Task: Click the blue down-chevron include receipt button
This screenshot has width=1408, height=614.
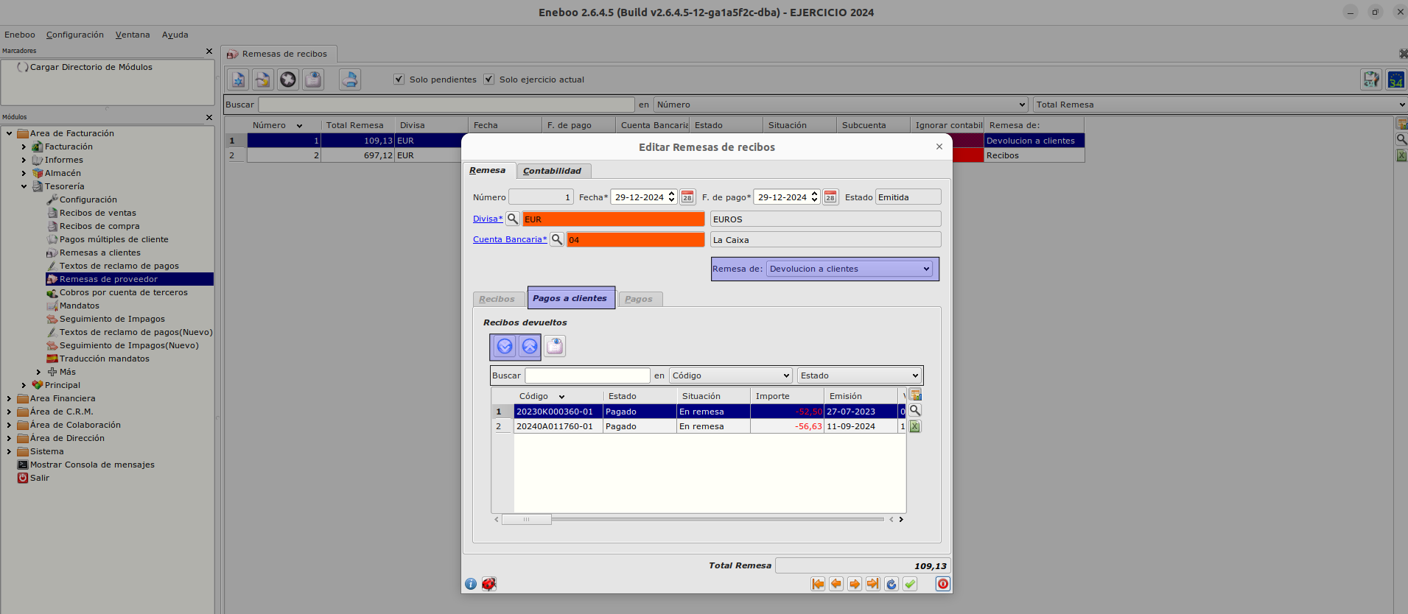Action: [x=505, y=346]
